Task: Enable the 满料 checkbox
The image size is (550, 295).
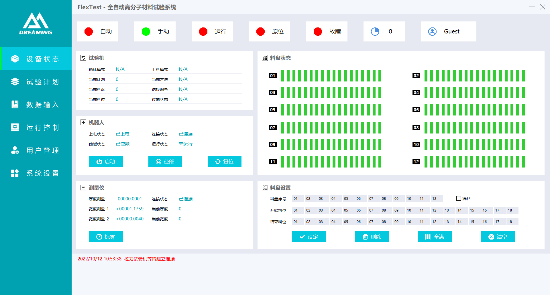Action: tap(459, 198)
